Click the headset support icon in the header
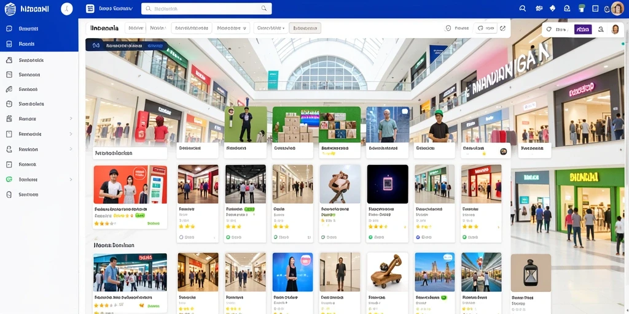This screenshot has width=629, height=314. [x=567, y=9]
